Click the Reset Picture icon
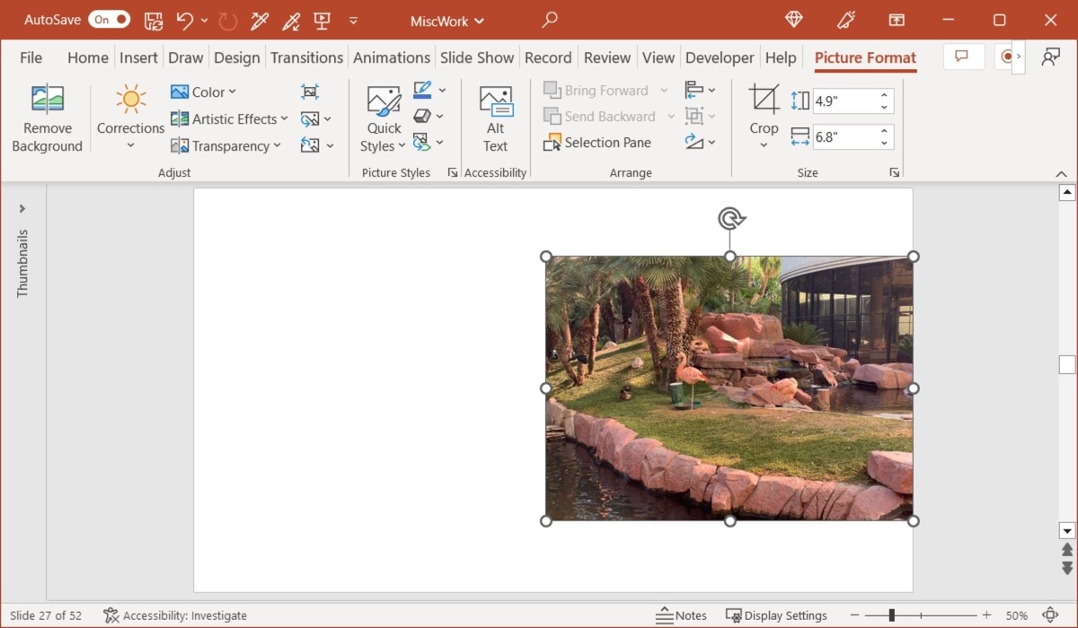The width and height of the screenshot is (1078, 628). tap(312, 144)
